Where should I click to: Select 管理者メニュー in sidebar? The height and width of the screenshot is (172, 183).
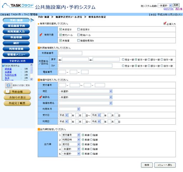tap(16, 54)
